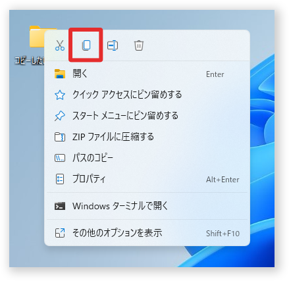289x281 pixels.
Task: Click the path icon beside パスのコピー
Action: [x=60, y=158]
